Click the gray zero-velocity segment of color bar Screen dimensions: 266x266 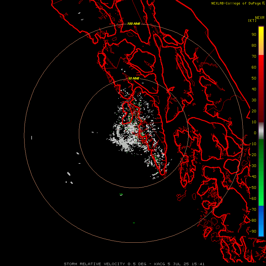[261, 131]
